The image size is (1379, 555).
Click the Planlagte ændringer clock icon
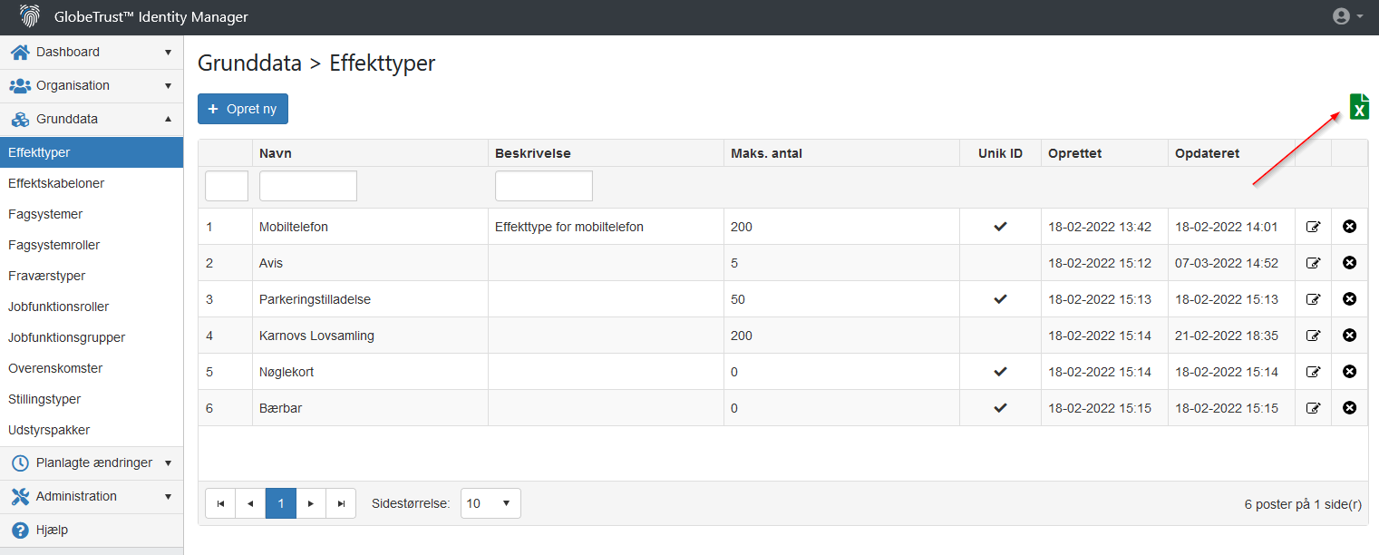point(20,462)
